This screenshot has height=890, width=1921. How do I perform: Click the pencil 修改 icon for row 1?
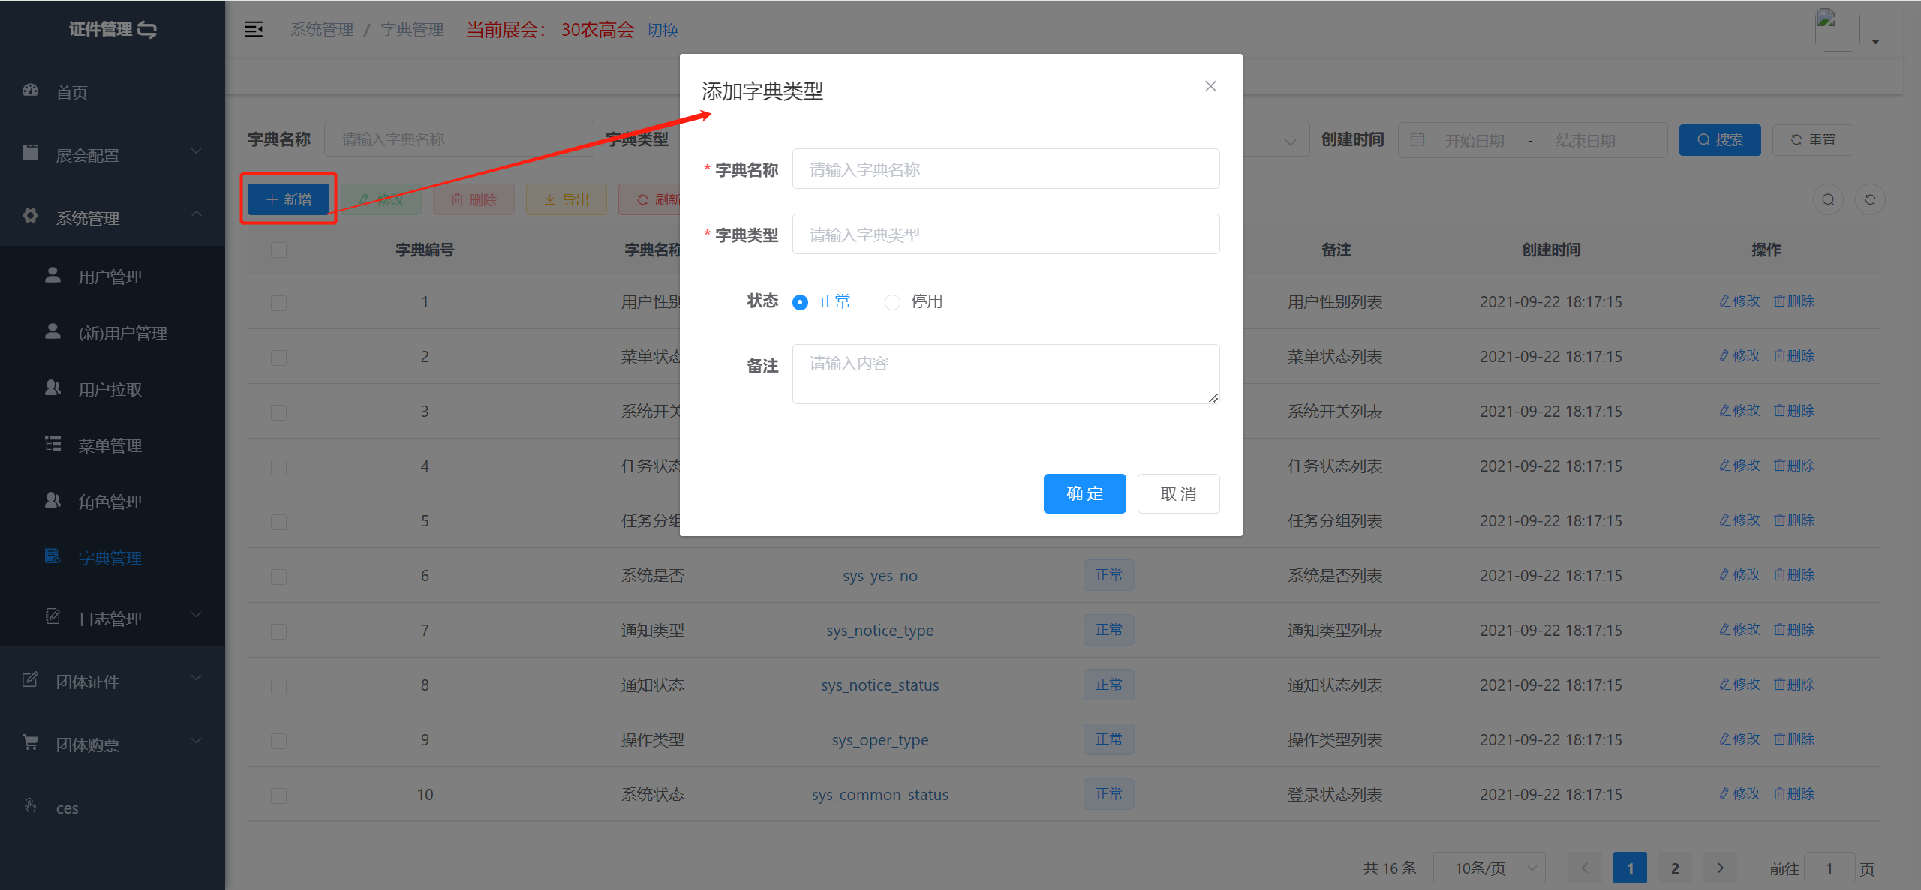click(1724, 301)
